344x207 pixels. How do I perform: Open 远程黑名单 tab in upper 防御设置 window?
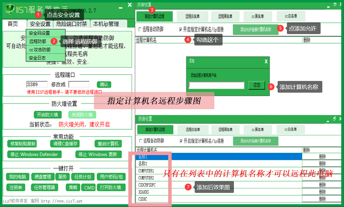click(225, 16)
